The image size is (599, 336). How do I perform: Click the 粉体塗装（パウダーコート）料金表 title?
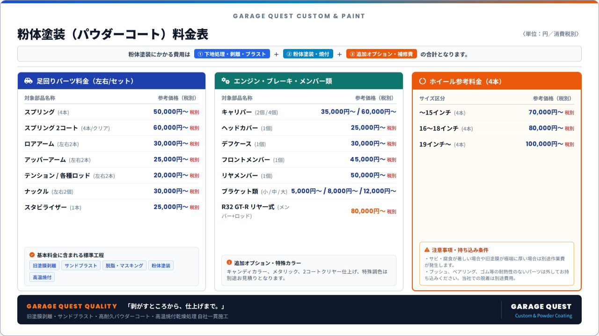click(x=113, y=35)
